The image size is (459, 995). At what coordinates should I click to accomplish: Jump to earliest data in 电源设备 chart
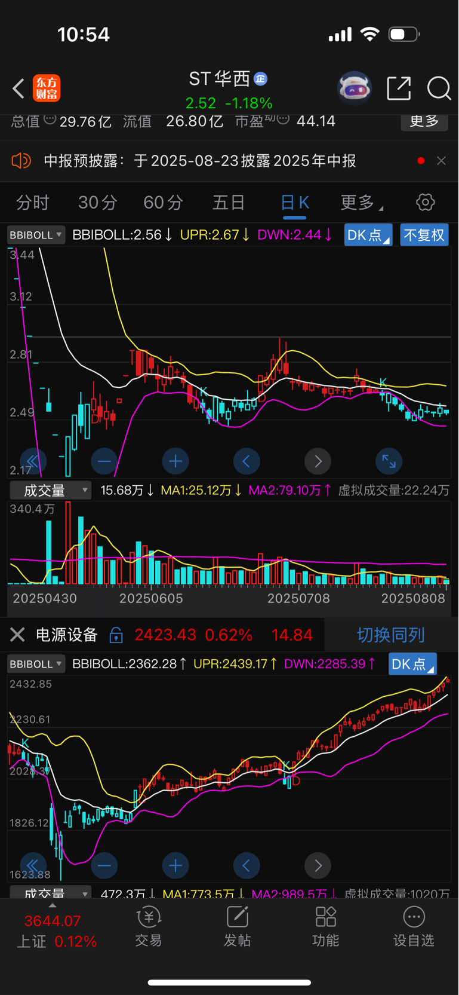[33, 865]
